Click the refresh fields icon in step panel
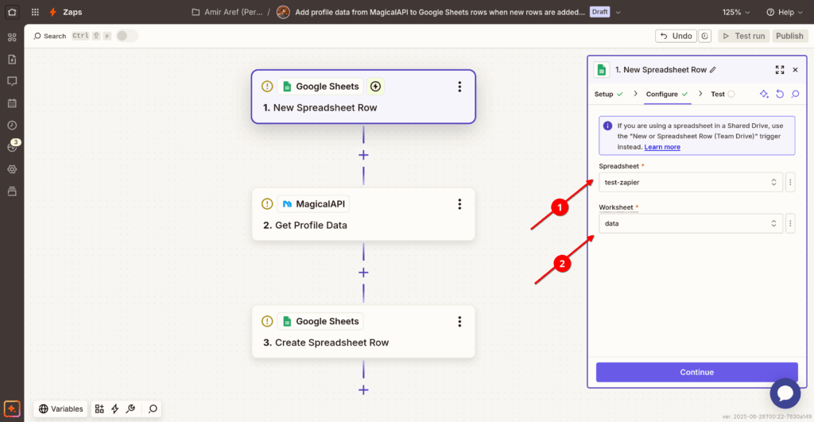This screenshot has width=814, height=422. click(x=780, y=94)
